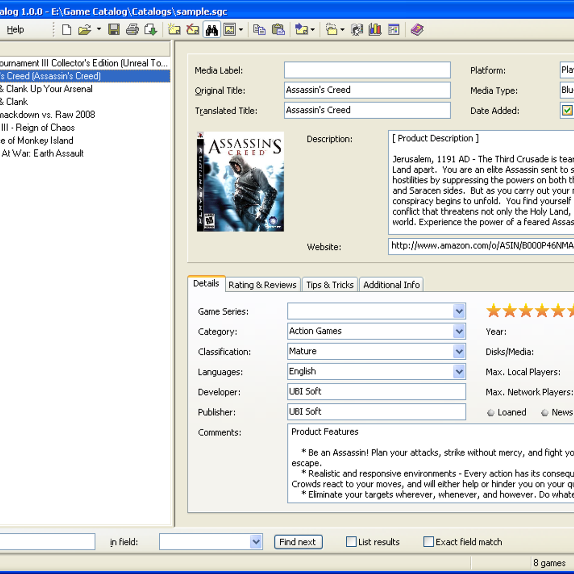Select 'Smackdown vs. Raw 2008' list row
Viewport: 574px width, 574px height.
(x=85, y=115)
